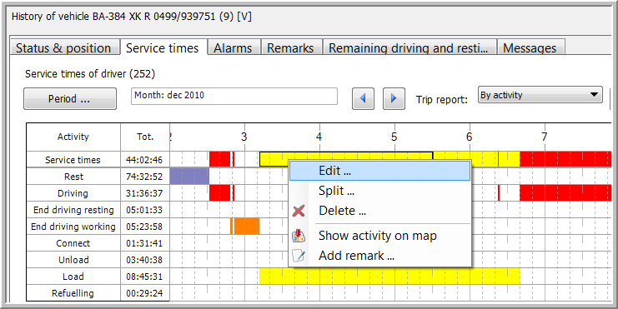The height and width of the screenshot is (309, 618).
Task: Switch to the Status & position tab
Action: click(x=63, y=47)
